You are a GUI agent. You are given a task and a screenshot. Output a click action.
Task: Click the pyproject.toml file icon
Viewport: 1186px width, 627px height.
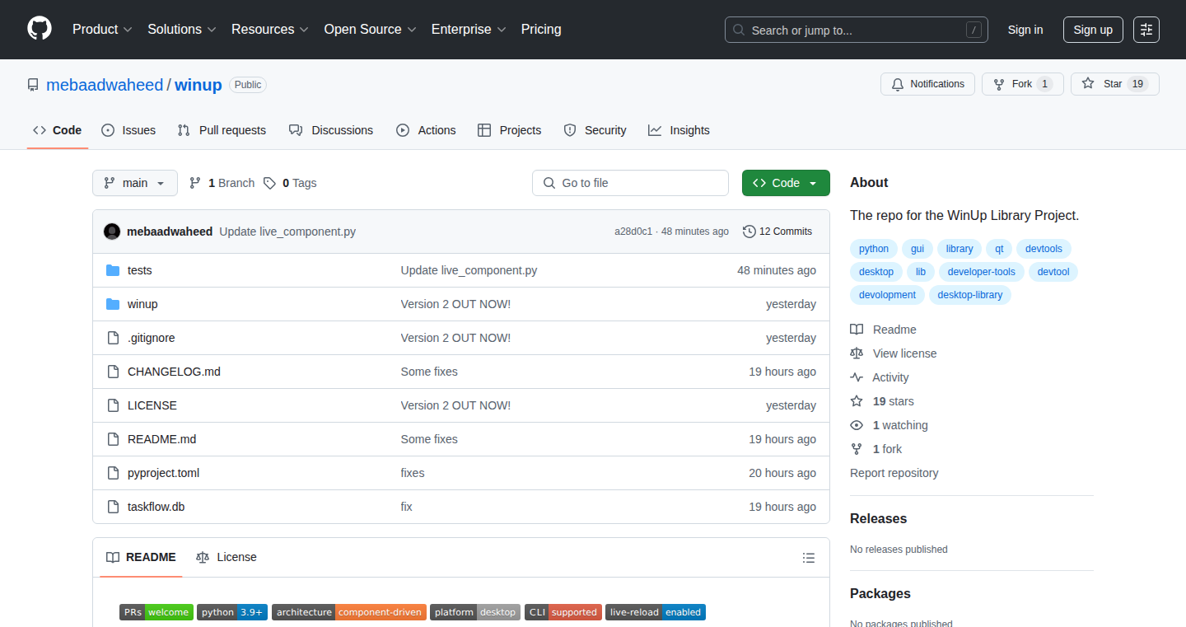113,473
